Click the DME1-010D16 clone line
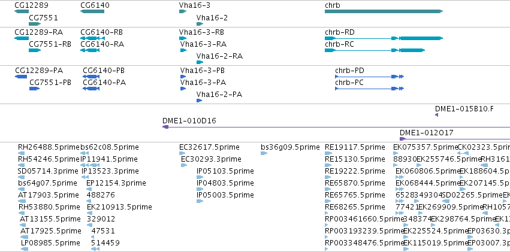The width and height of the screenshot is (510, 252). click(336, 127)
